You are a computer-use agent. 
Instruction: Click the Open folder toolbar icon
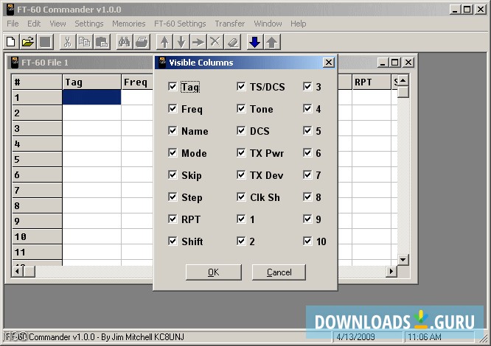click(x=28, y=42)
